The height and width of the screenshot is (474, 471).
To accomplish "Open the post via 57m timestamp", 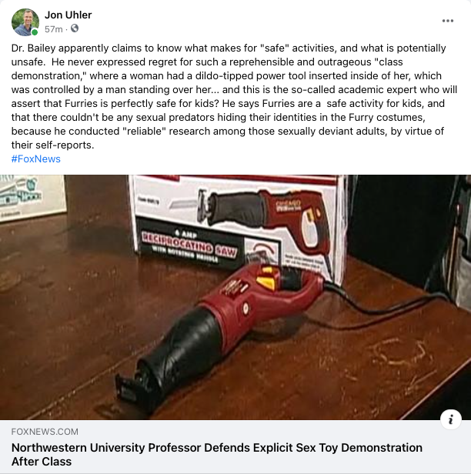I will click(x=54, y=29).
